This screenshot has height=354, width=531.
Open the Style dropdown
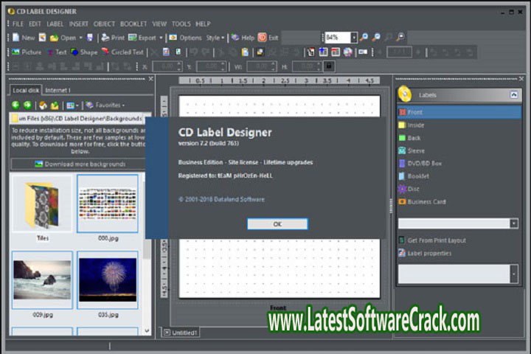215,38
